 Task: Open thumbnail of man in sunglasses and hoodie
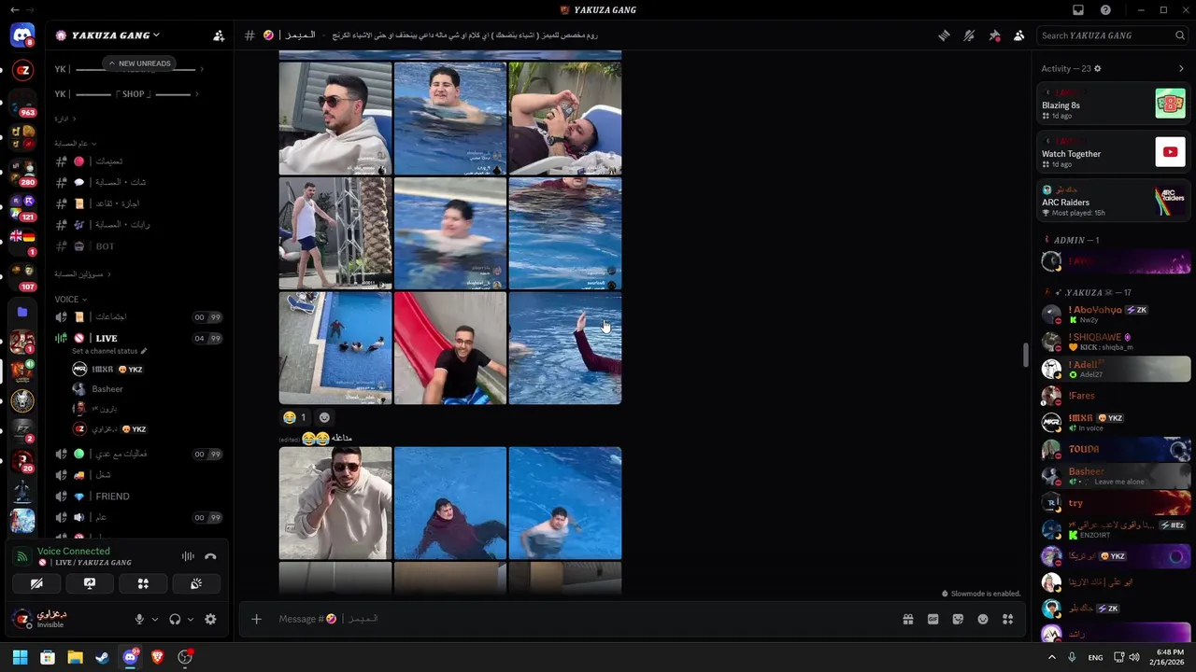335,119
